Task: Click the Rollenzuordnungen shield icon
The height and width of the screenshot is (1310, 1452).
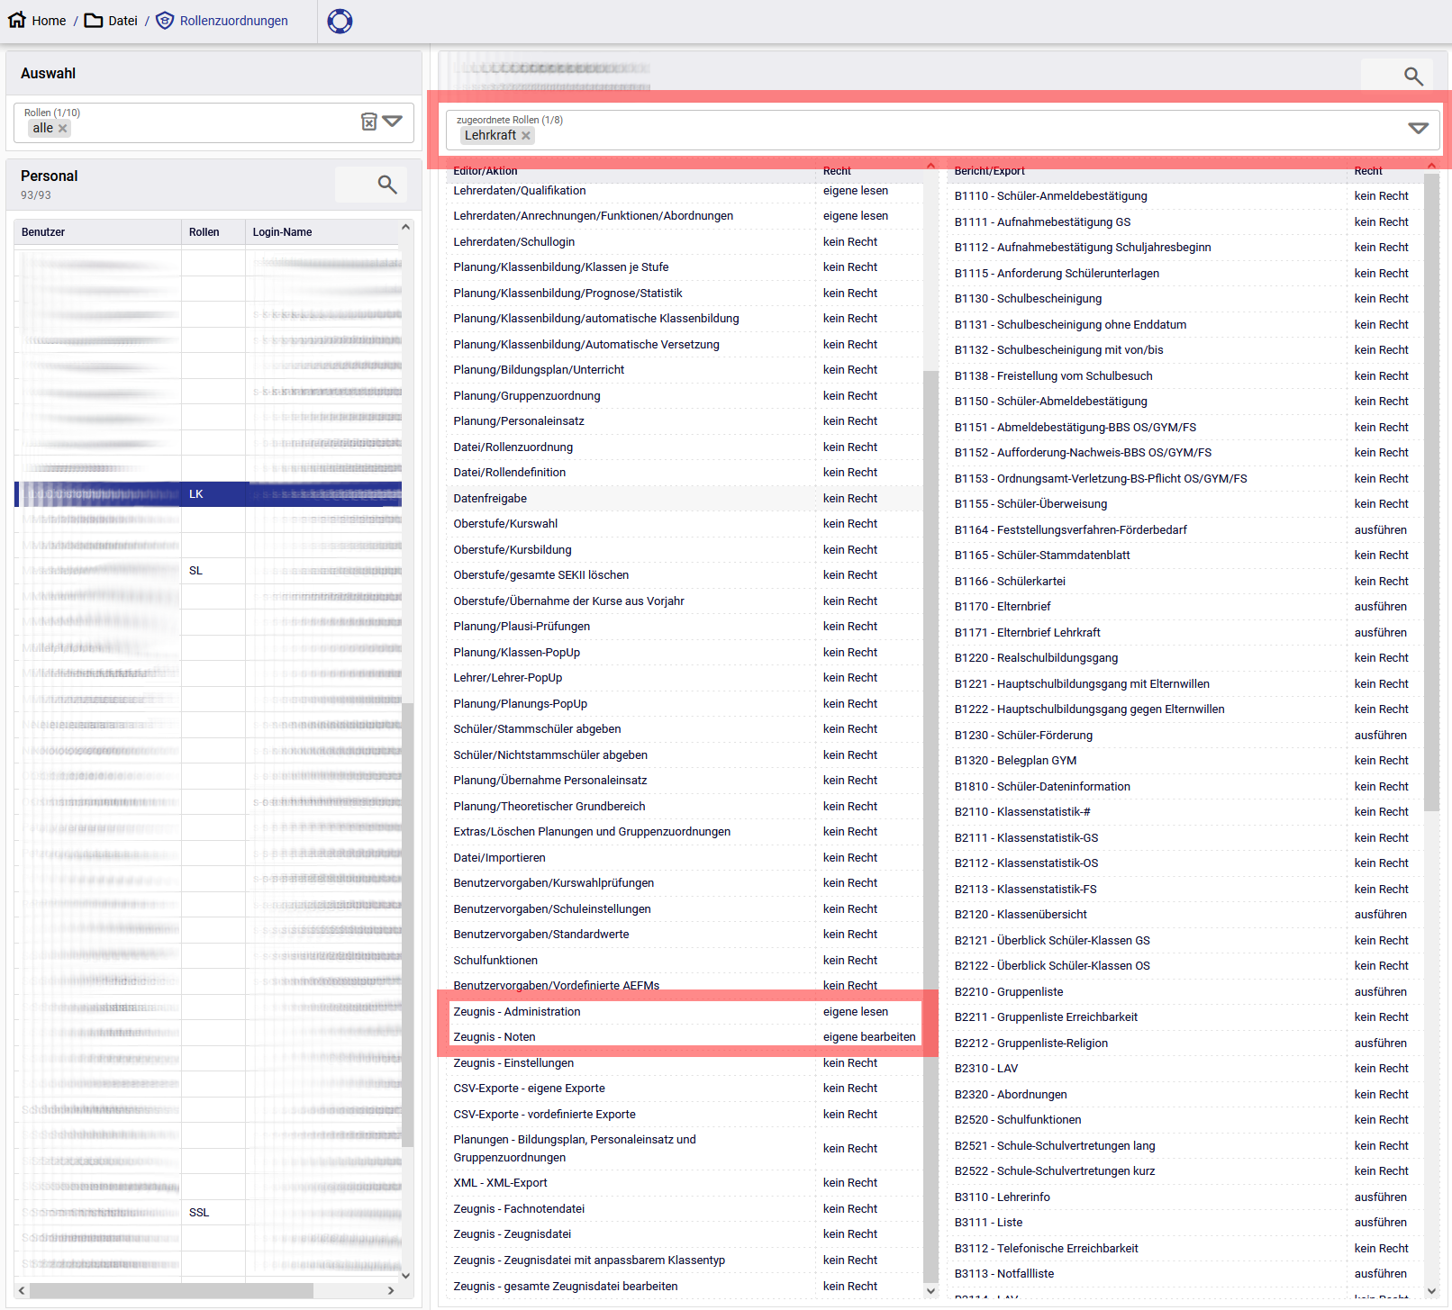Action: 165,20
